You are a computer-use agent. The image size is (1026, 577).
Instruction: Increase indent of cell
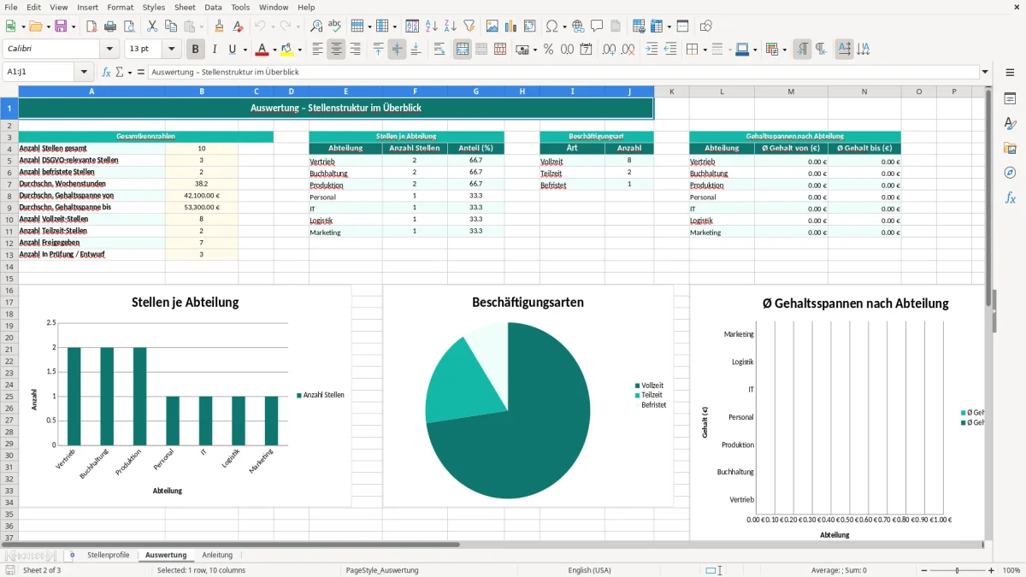(652, 50)
